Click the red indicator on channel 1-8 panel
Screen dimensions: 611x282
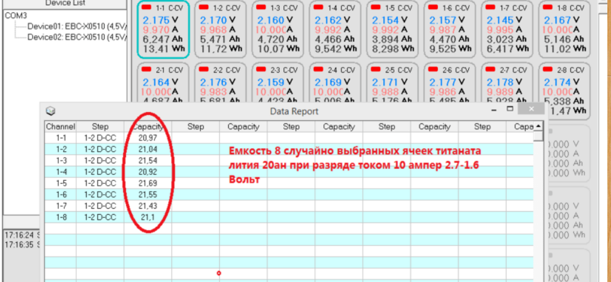[547, 8]
